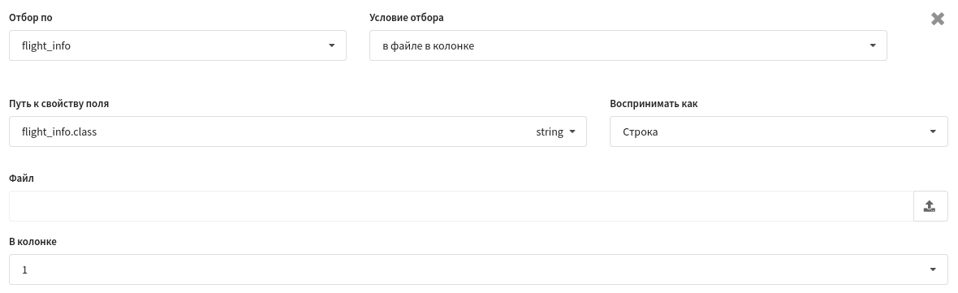Click the flight_info.class path input field

269,131
